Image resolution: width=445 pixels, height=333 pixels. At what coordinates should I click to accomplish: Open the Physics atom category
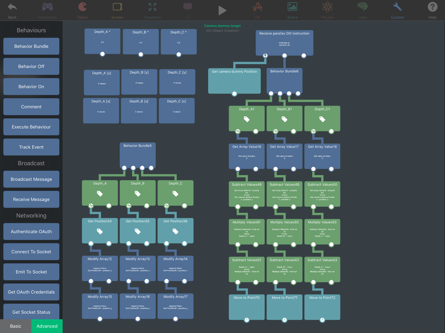(327, 7)
